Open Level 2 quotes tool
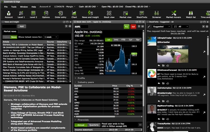This screenshot has width=210, height=132. tap(33, 15)
